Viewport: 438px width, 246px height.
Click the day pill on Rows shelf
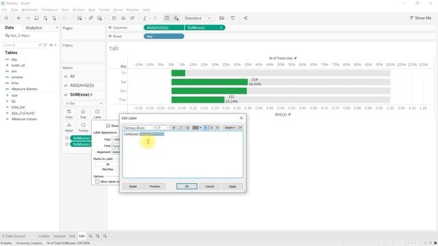(164, 36)
